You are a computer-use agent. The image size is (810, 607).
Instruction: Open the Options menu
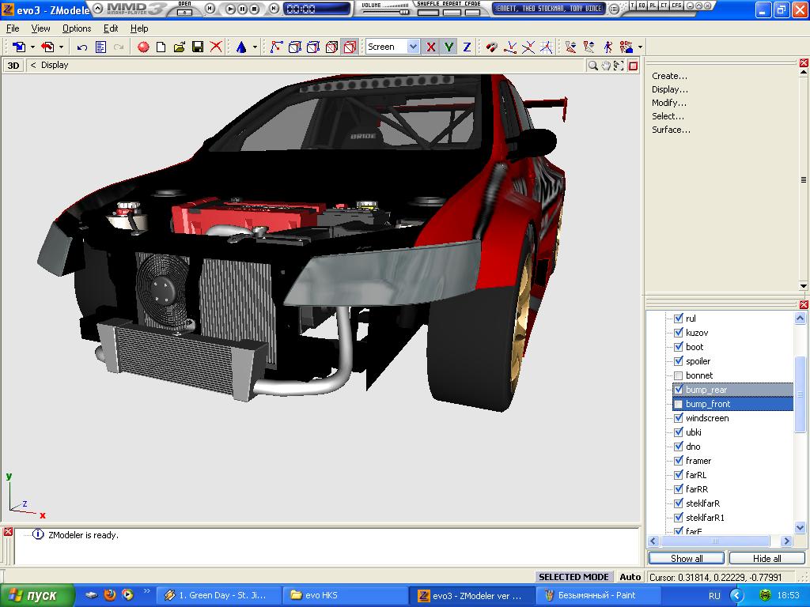click(x=77, y=28)
